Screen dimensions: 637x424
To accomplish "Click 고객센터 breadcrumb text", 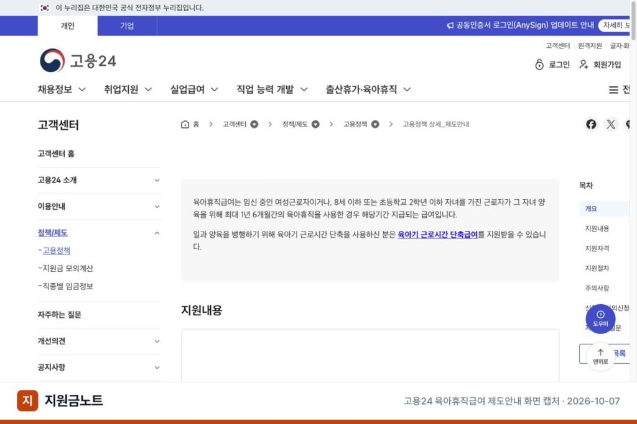I will (235, 124).
